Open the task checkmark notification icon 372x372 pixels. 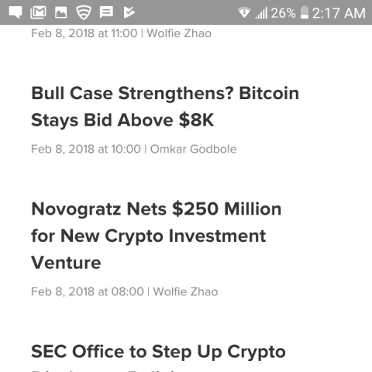[x=129, y=12]
